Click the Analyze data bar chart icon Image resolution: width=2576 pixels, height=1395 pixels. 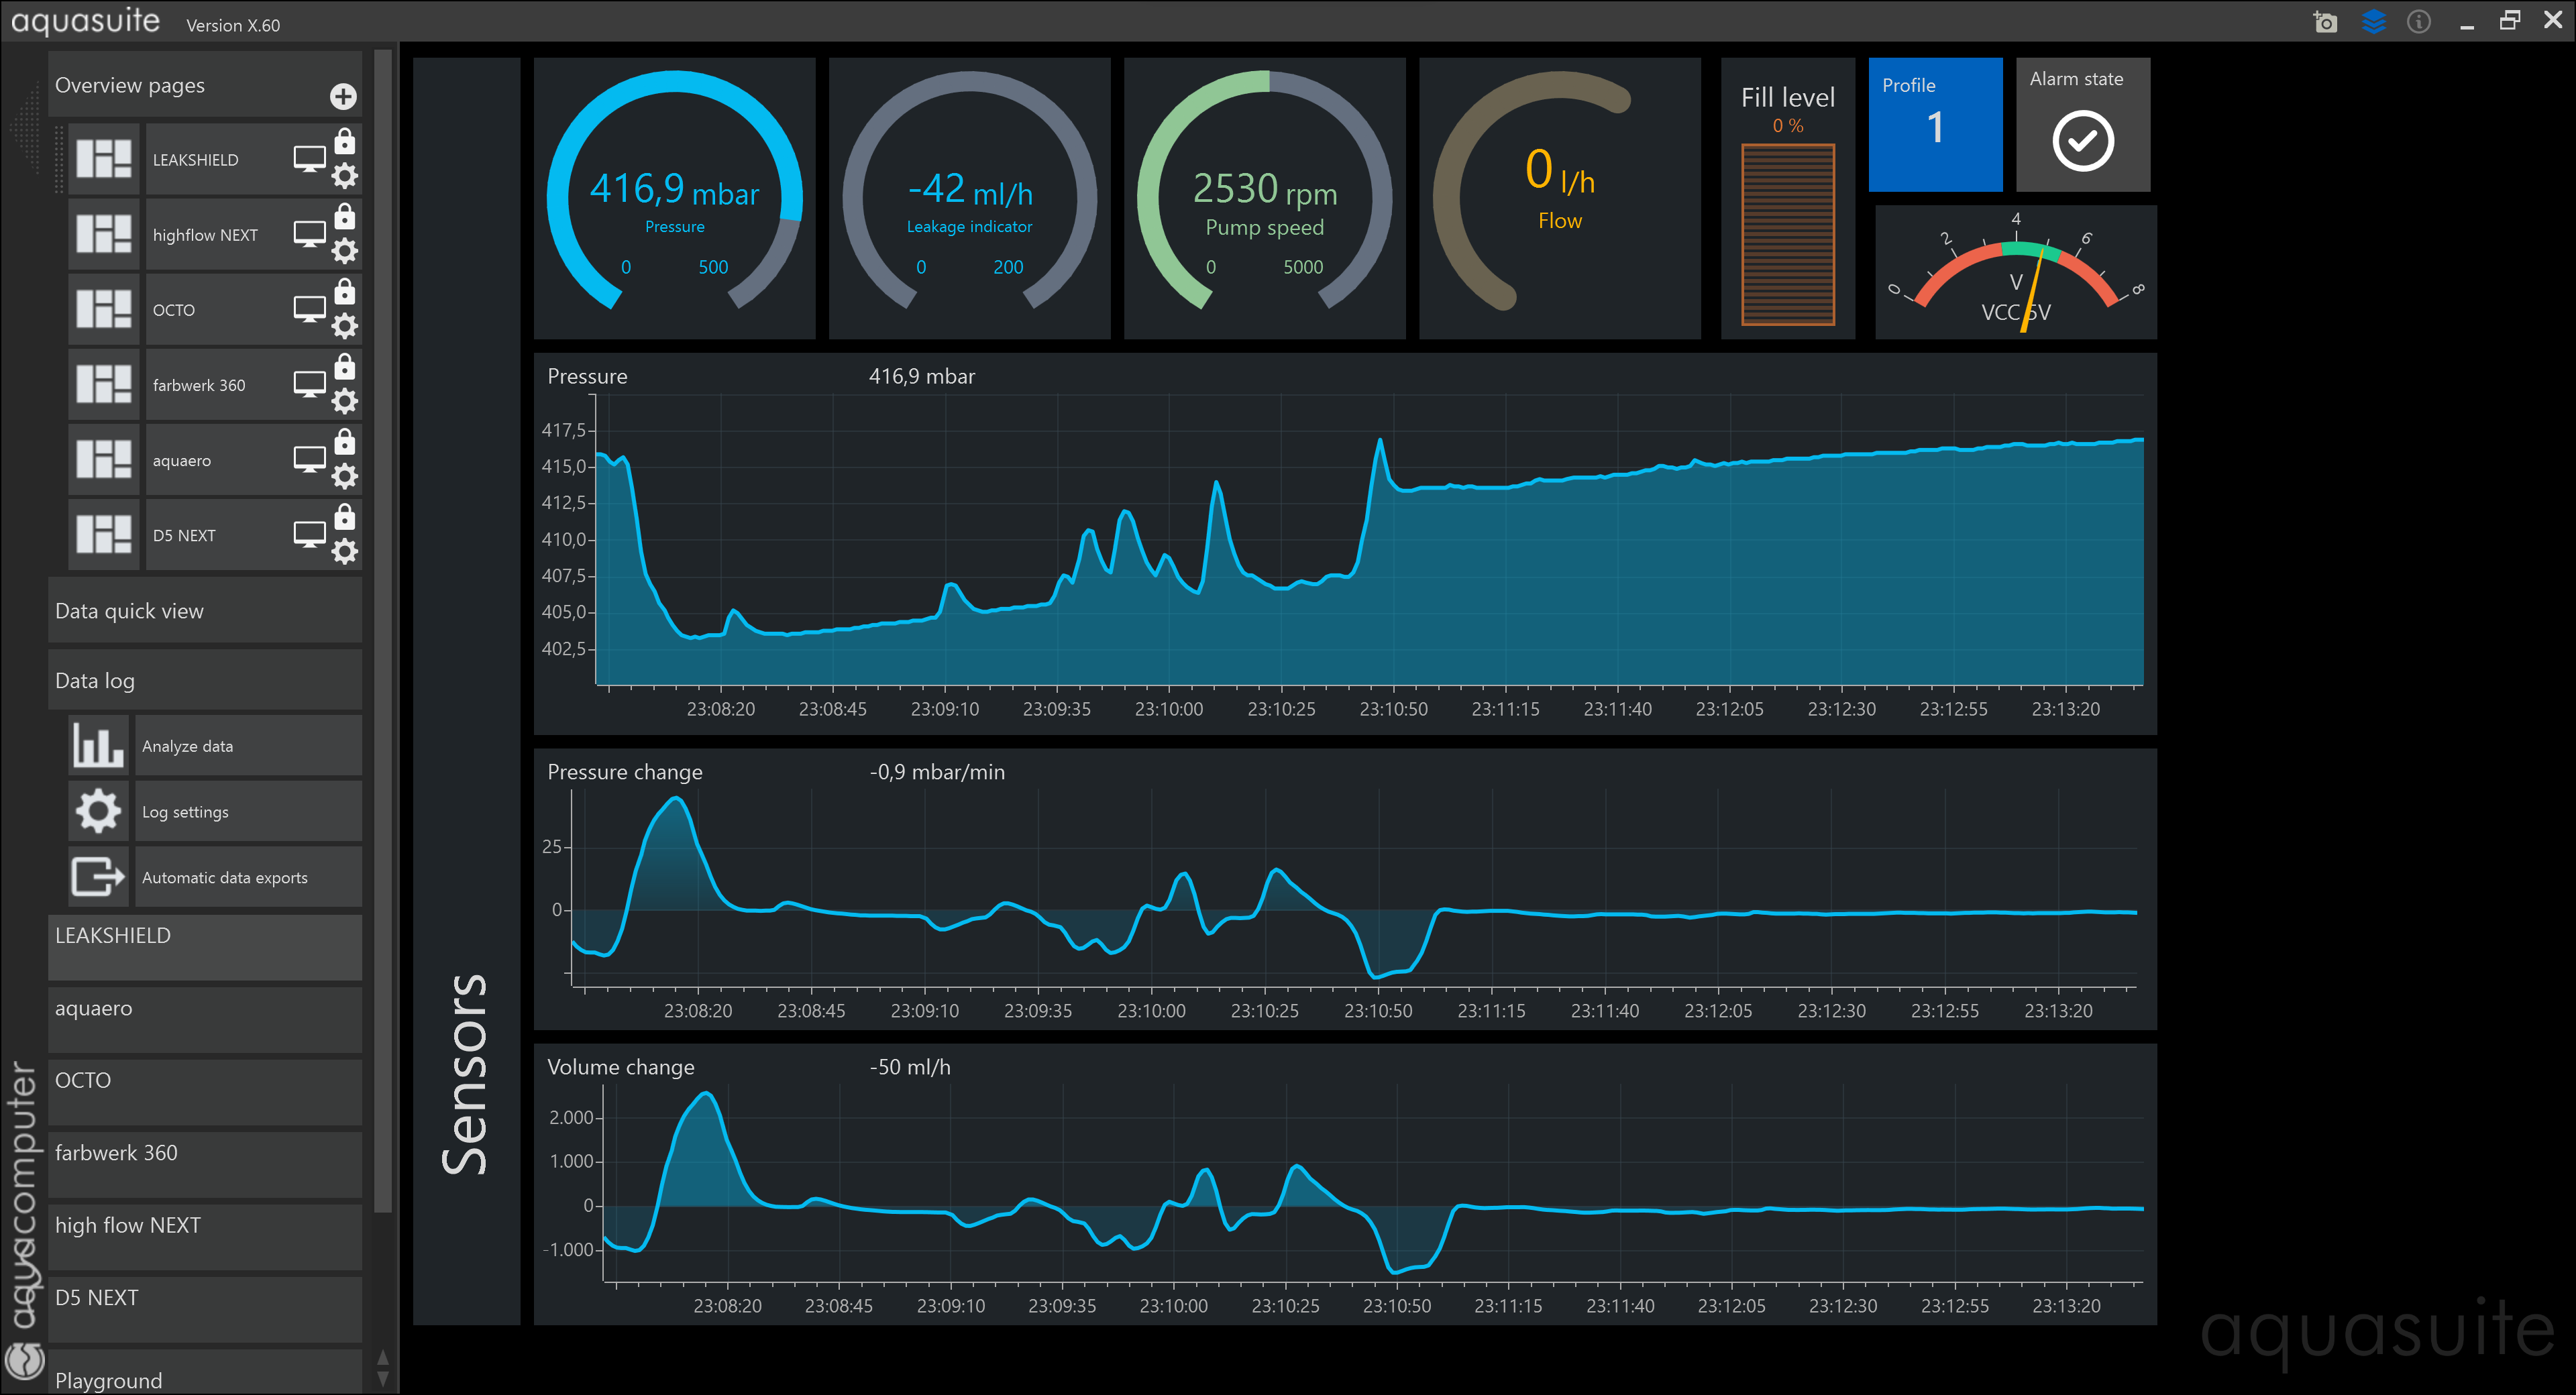pyautogui.click(x=98, y=745)
